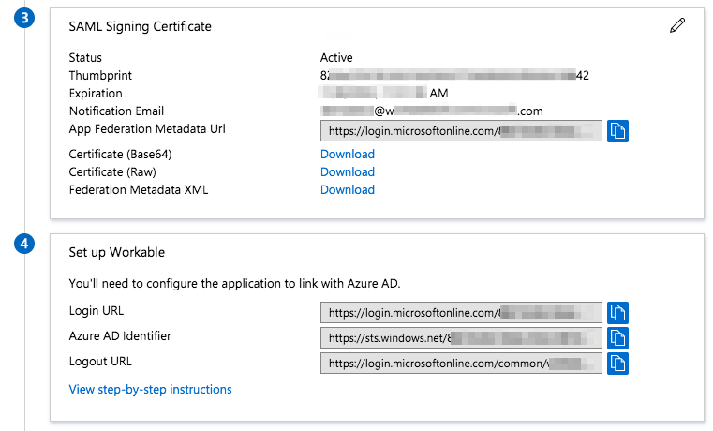Screen dimensions: 713x431
Task: Select the Logout URL text field
Action: [x=461, y=364]
